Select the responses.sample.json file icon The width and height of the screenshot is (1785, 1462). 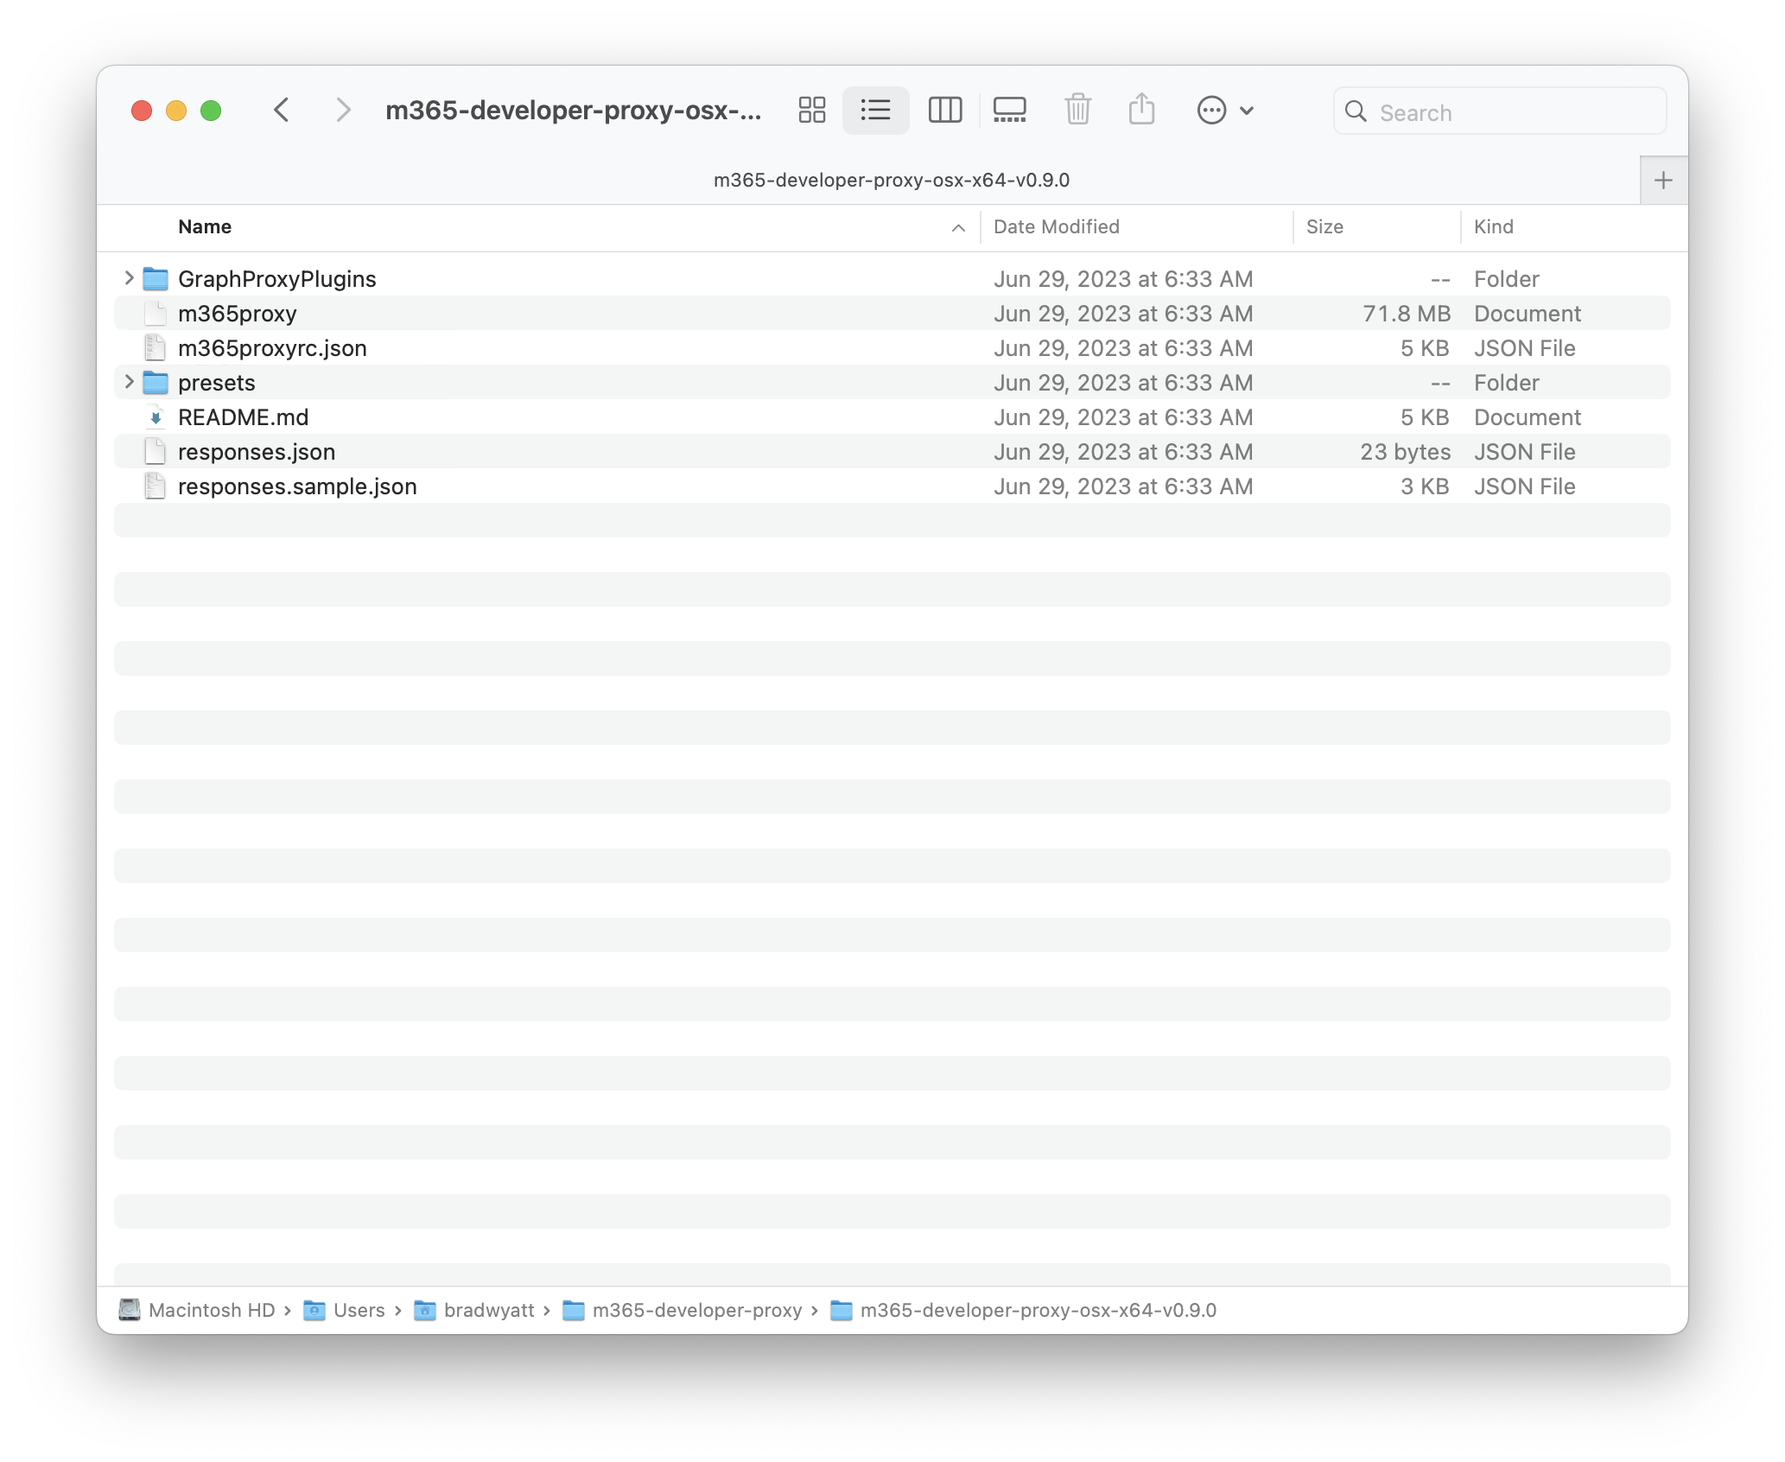point(156,486)
